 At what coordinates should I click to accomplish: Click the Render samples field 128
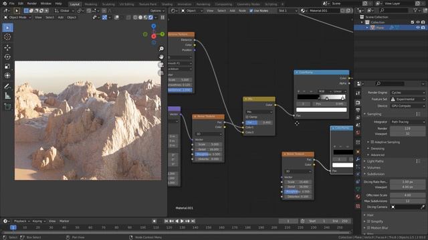pyautogui.click(x=407, y=129)
